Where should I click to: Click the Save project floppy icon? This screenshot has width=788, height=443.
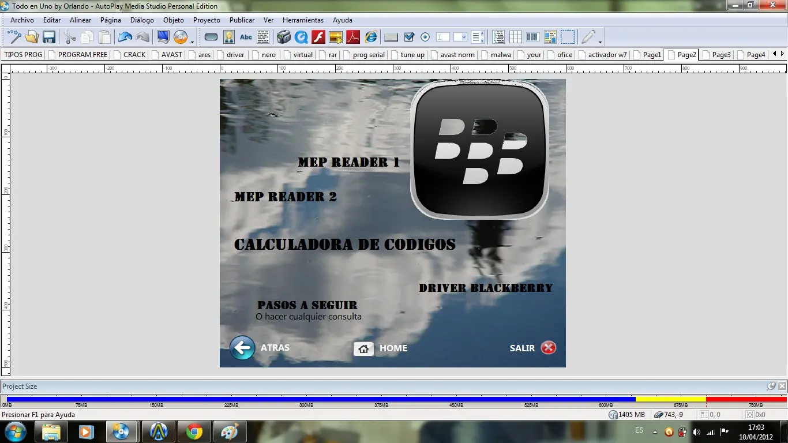[49, 37]
